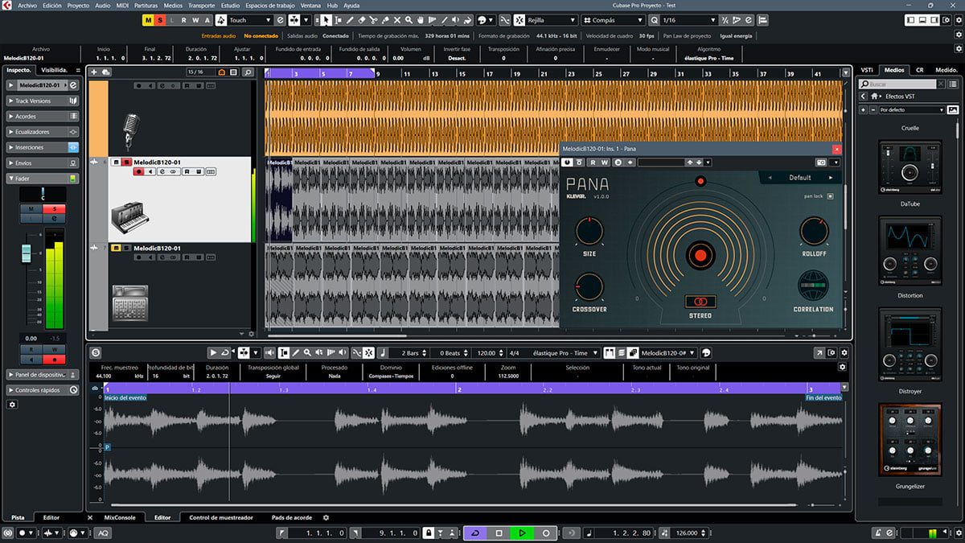Select the Erase tool
Image resolution: width=965 pixels, height=543 pixels.
coord(362,19)
